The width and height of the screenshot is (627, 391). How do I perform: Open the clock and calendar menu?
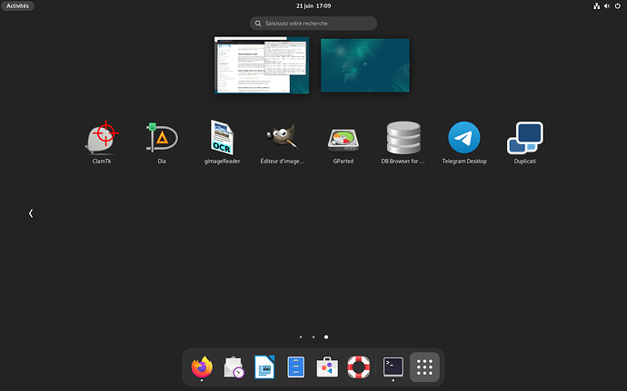point(313,6)
